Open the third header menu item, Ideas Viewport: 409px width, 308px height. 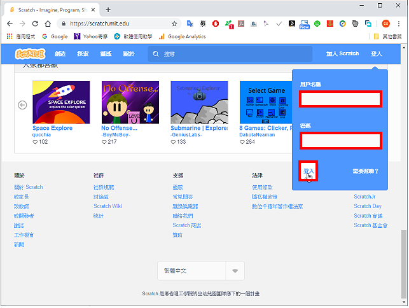coord(106,53)
